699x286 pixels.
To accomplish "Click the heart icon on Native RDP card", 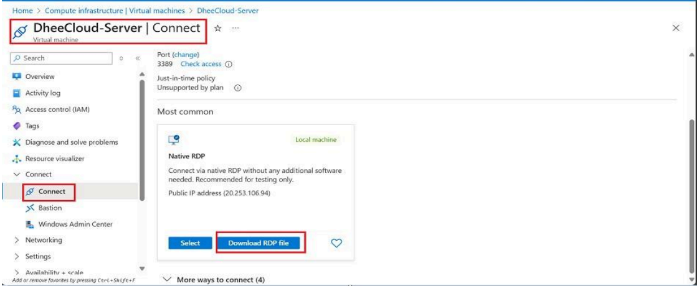I will click(x=336, y=243).
